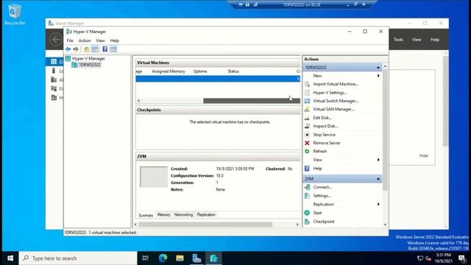The width and height of the screenshot is (471, 265).
Task: Open Task View on the taskbar
Action: tap(146, 258)
